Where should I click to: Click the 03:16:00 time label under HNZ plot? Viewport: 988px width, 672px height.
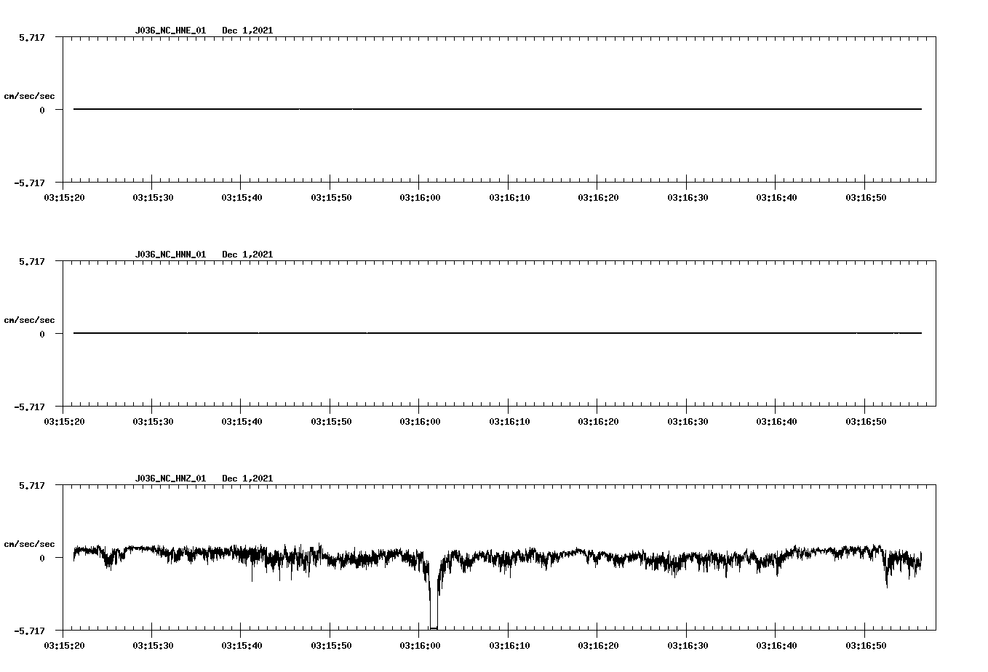pyautogui.click(x=420, y=646)
